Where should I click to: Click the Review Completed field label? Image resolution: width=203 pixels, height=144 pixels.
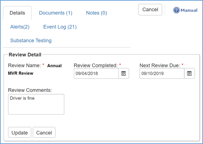[x=96, y=66]
